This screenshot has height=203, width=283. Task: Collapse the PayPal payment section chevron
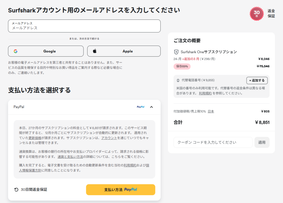151,107
